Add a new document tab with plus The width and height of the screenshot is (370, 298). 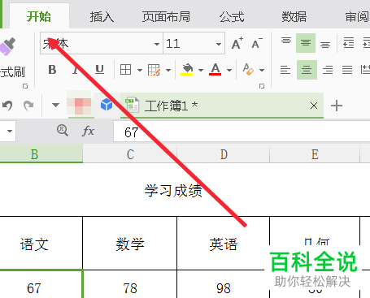pos(337,106)
